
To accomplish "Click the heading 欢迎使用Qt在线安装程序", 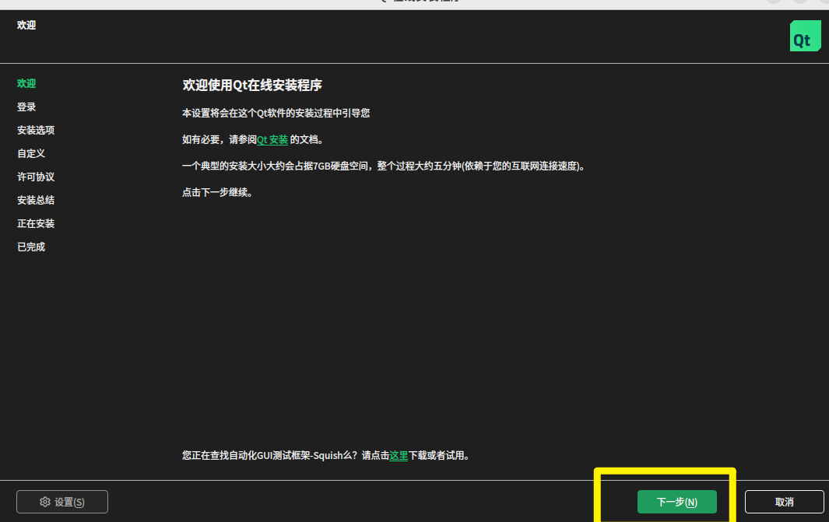I will 252,85.
